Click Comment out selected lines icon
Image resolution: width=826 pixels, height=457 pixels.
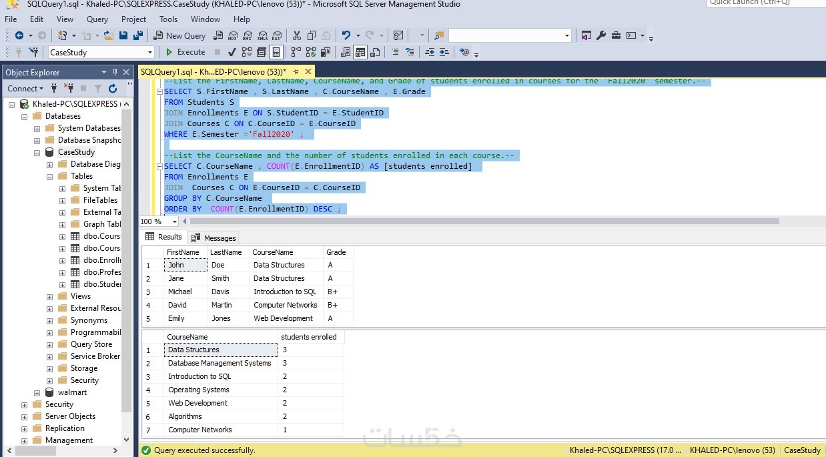(x=395, y=52)
